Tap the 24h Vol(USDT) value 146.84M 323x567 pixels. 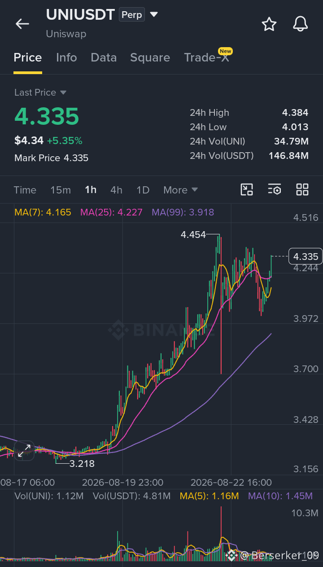tap(288, 156)
